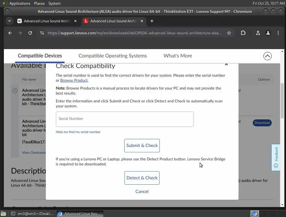Select the Lenovo Advanced Linux Sound tab
The height and width of the screenshot is (217, 286).
pos(113,21)
